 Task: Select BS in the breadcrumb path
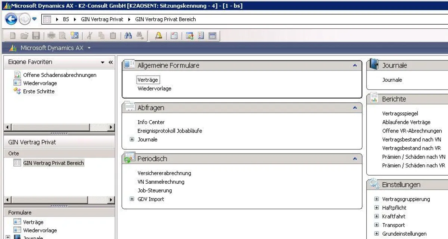[66, 19]
